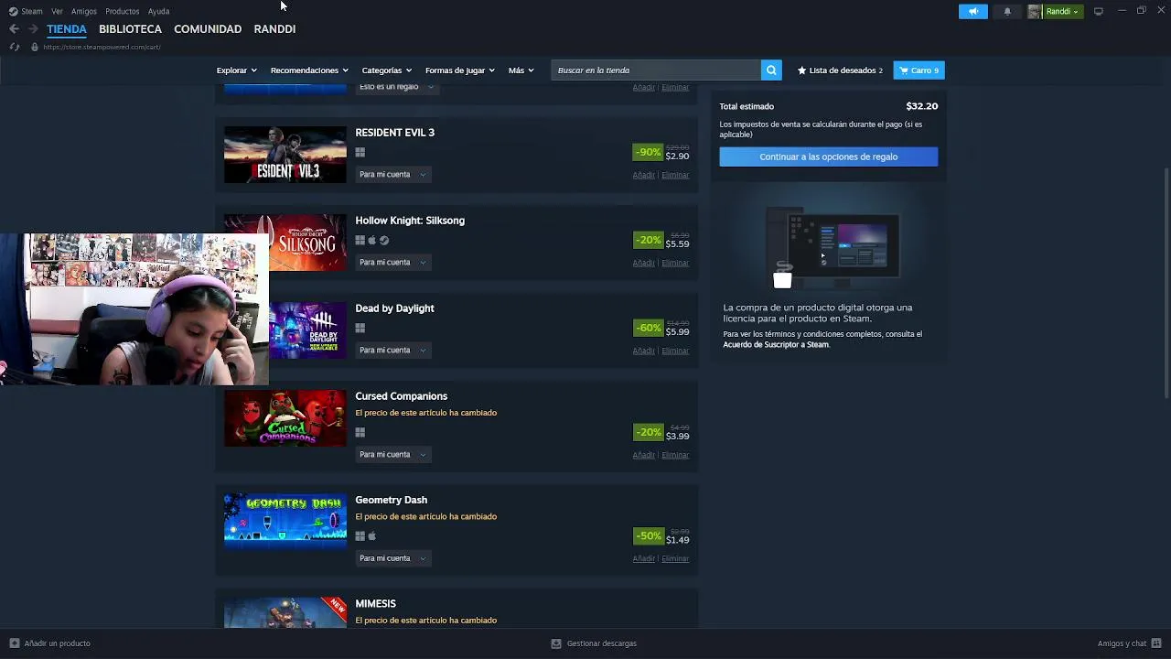
Task: Click the Steam announcements megaphone icon
Action: tap(973, 11)
